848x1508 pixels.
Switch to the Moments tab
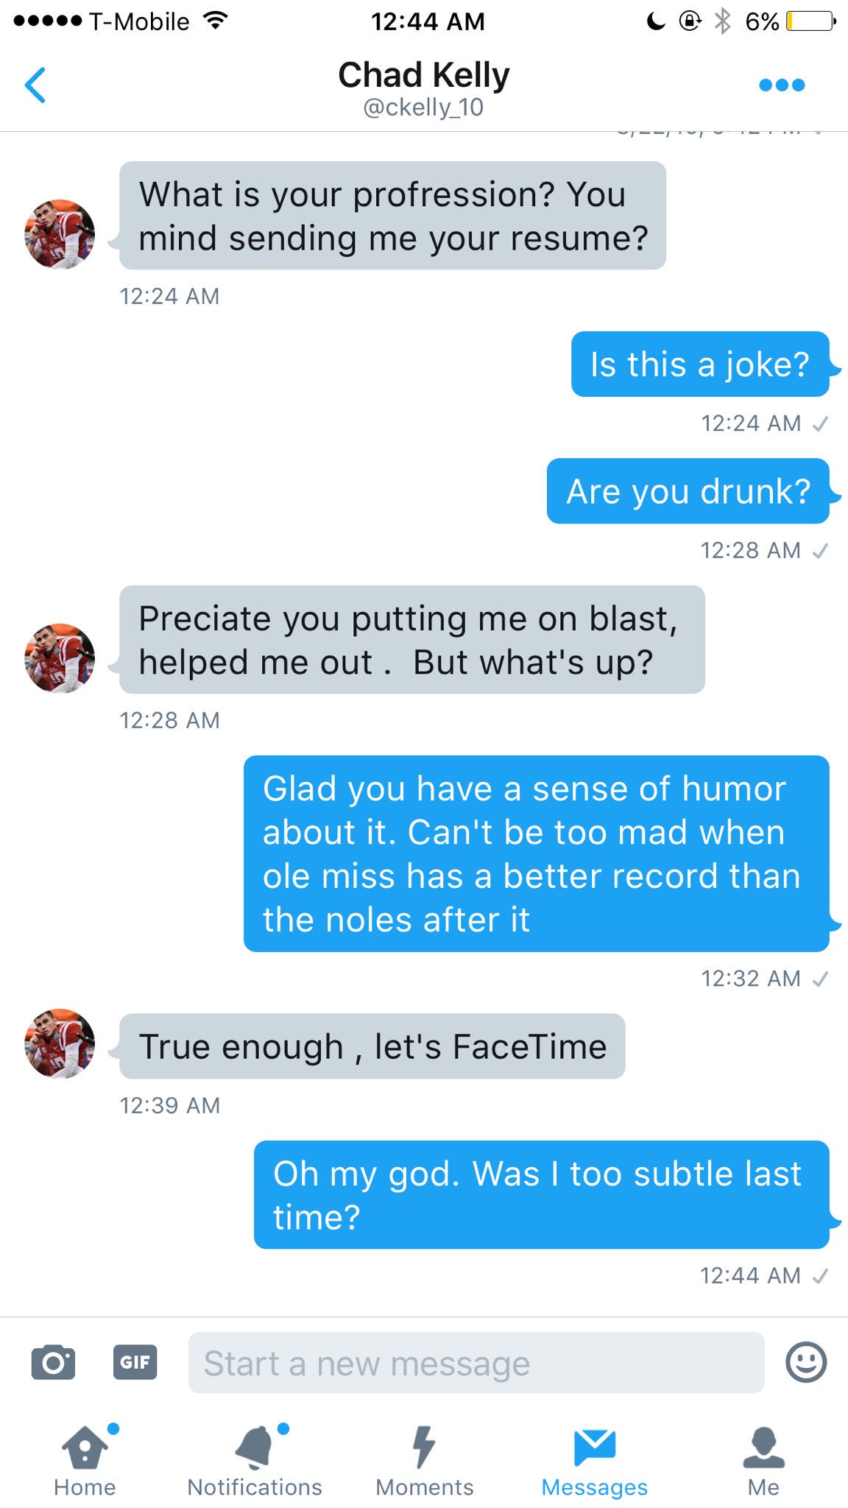(425, 1462)
